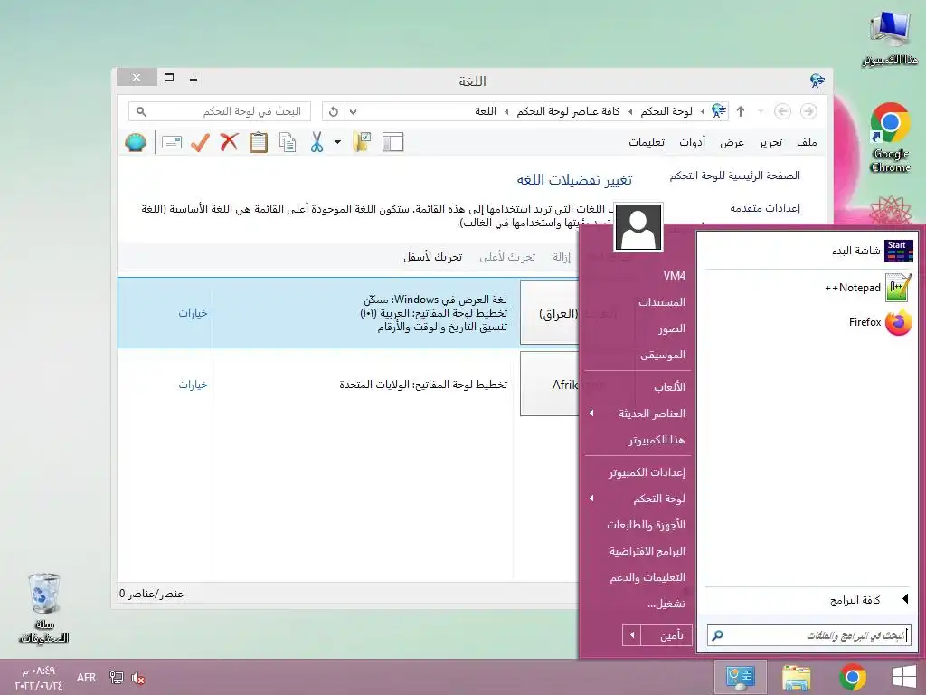Viewport: 926px width, 695px height.
Task: Open the Edit (تحرير) menu
Action: [770, 142]
